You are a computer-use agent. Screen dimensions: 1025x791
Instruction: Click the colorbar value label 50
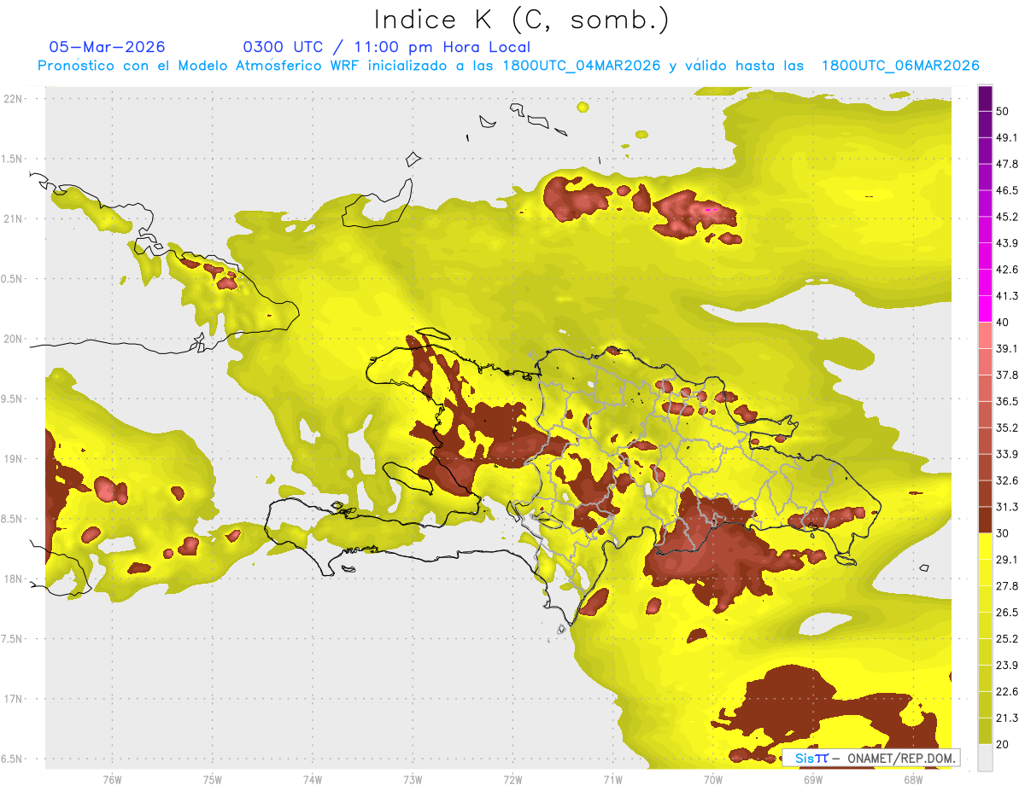(x=1003, y=111)
